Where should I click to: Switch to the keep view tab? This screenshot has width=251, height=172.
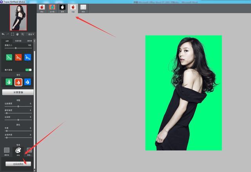(73, 8)
